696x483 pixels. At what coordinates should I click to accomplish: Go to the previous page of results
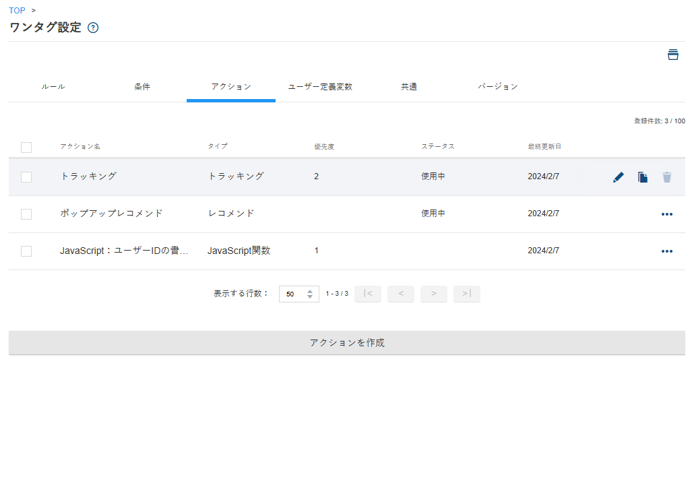(x=400, y=294)
